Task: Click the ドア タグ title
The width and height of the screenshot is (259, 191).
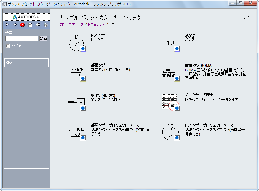Action: (98, 35)
